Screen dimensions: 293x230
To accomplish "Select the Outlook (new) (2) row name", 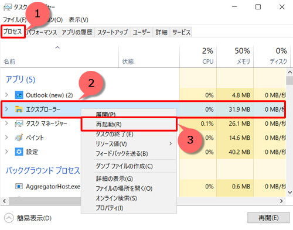I will (x=49, y=95).
